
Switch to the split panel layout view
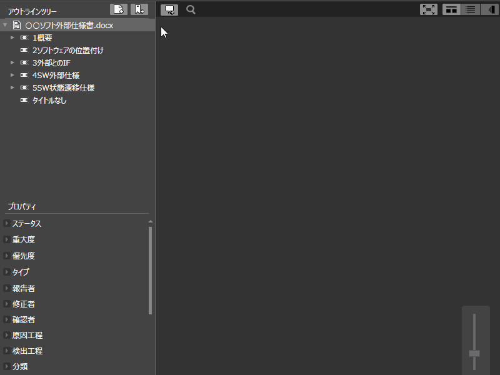[451, 9]
